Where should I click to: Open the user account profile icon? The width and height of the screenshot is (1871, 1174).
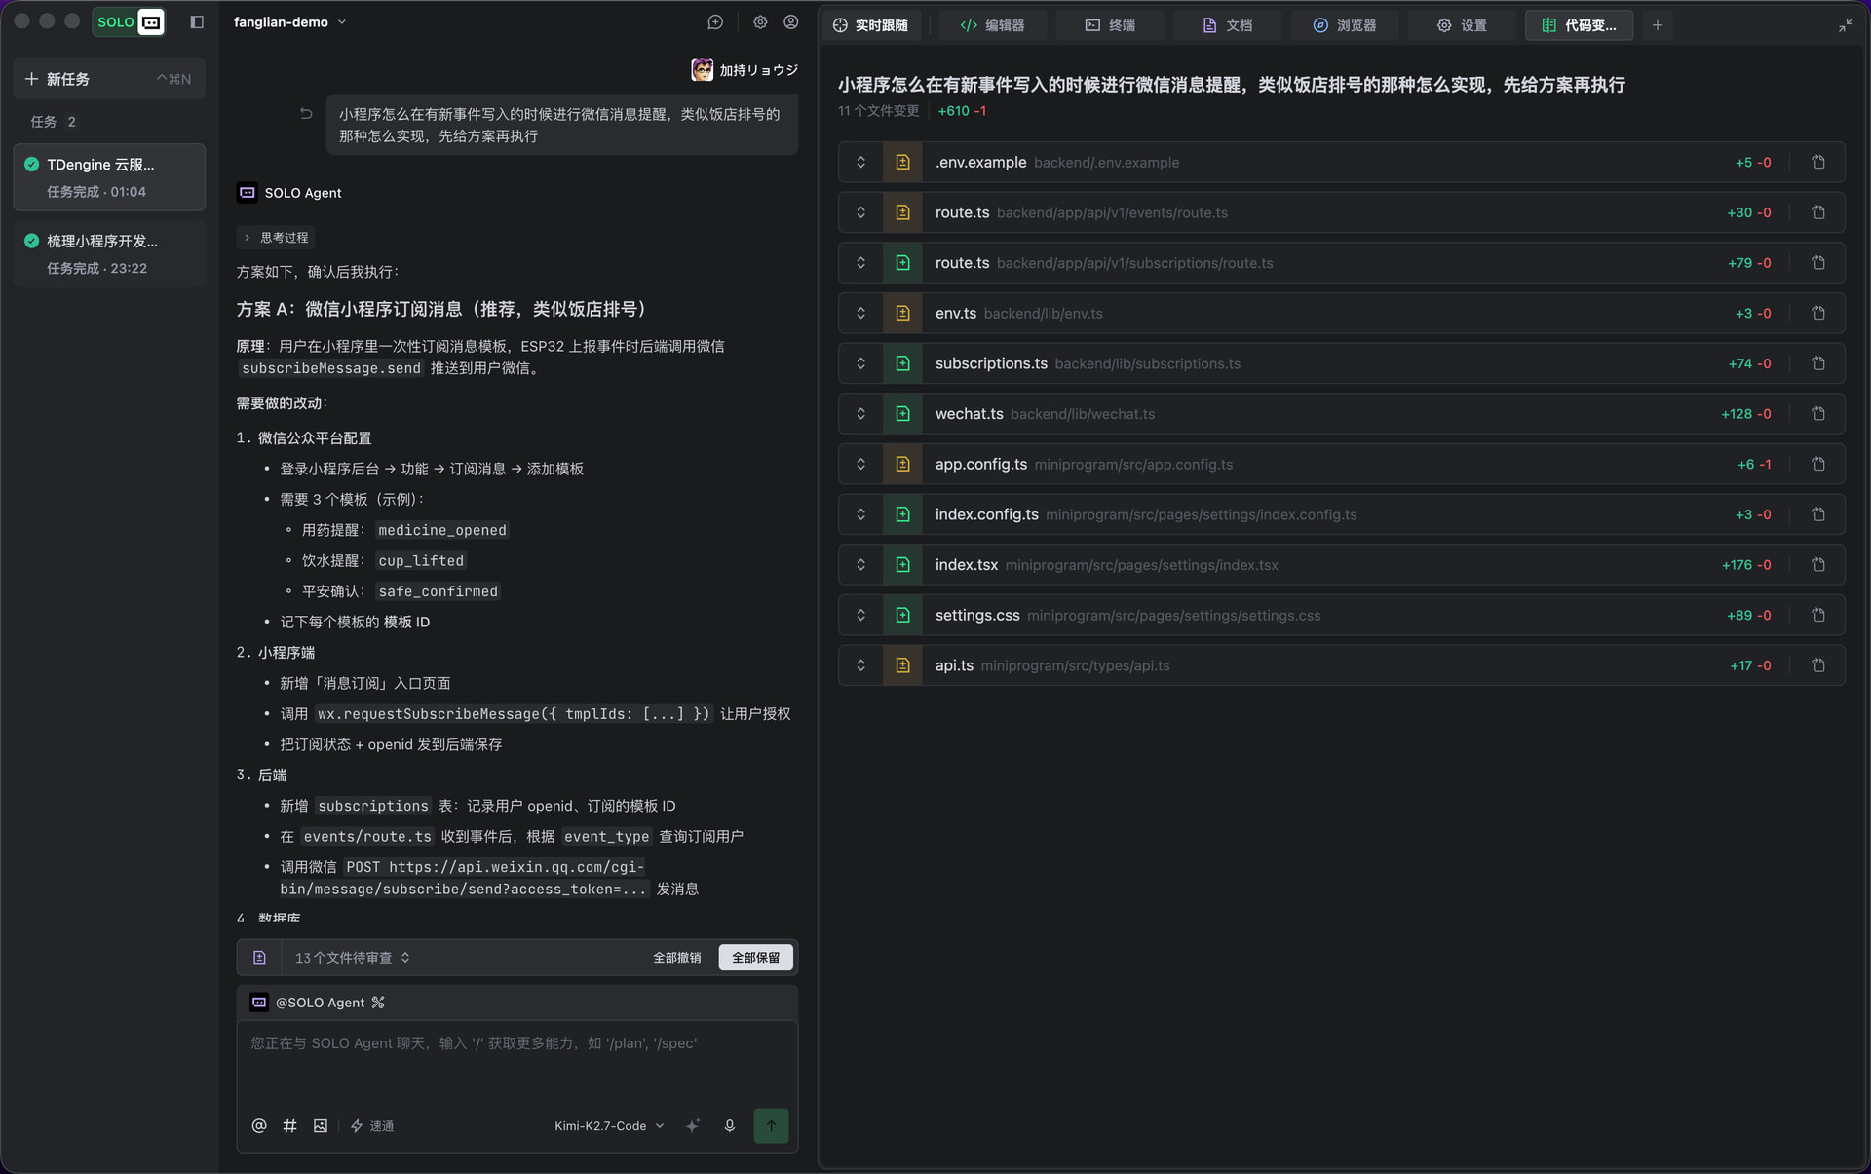[x=791, y=22]
